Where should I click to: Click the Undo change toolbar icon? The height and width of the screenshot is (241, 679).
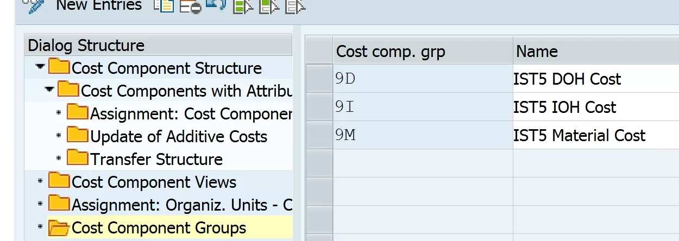216,5
